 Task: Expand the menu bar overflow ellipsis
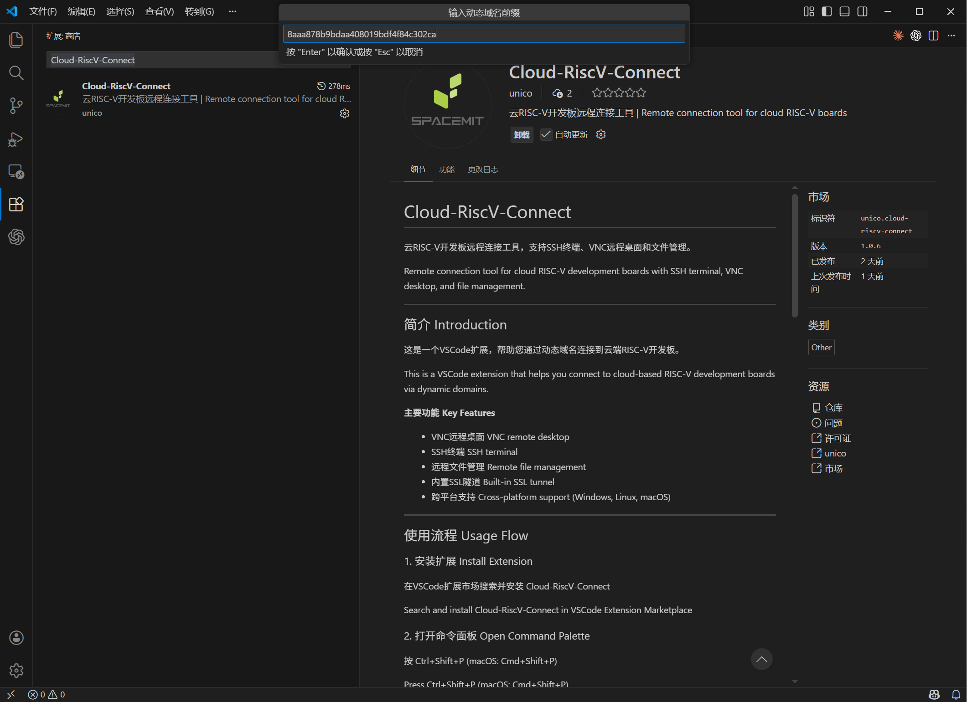point(233,11)
